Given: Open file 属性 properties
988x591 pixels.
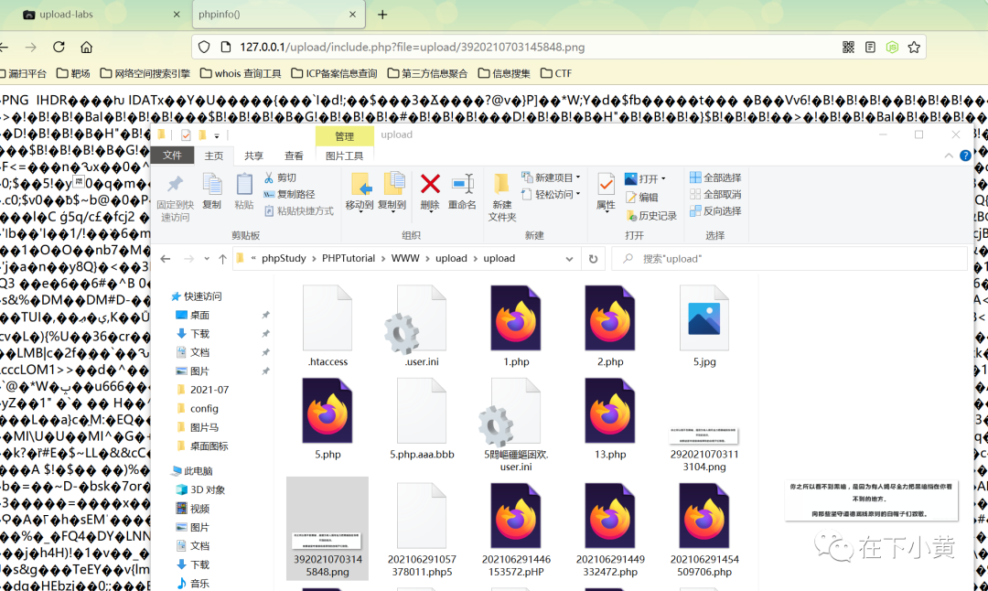Looking at the screenshot, I should tap(606, 191).
